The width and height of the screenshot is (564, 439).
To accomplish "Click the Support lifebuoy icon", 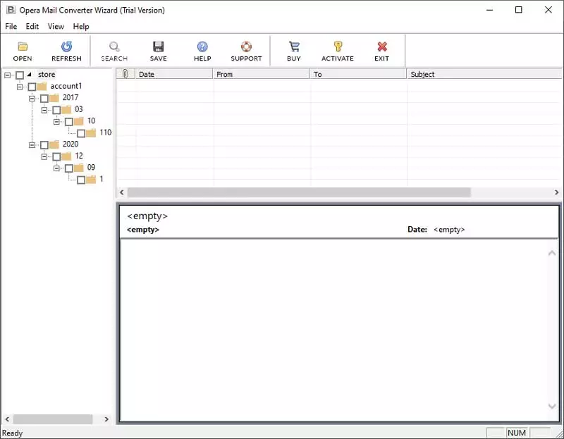I will [x=246, y=47].
